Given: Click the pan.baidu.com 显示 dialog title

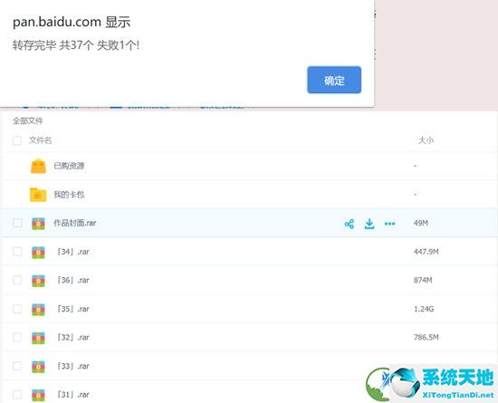Looking at the screenshot, I should coord(72,22).
